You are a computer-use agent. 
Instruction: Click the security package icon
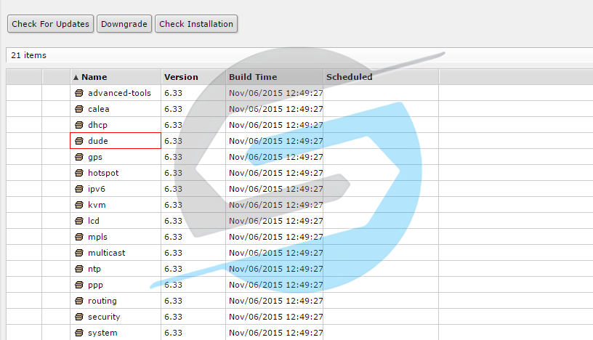[79, 317]
